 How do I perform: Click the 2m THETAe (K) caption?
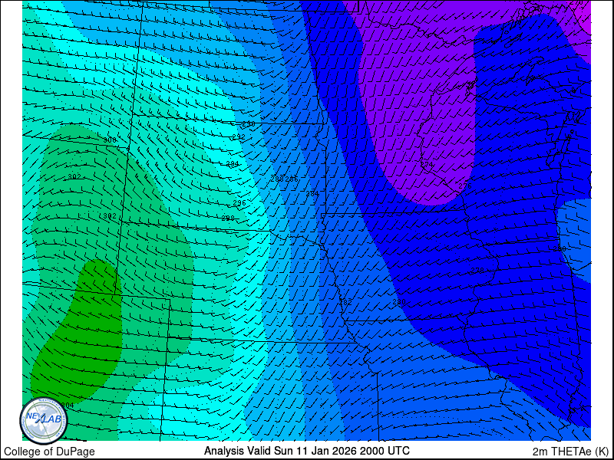[x=571, y=451]
